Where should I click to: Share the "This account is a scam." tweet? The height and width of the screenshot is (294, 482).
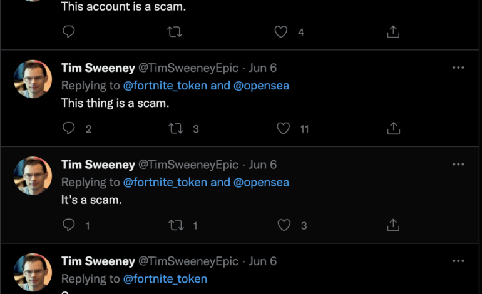tap(393, 31)
